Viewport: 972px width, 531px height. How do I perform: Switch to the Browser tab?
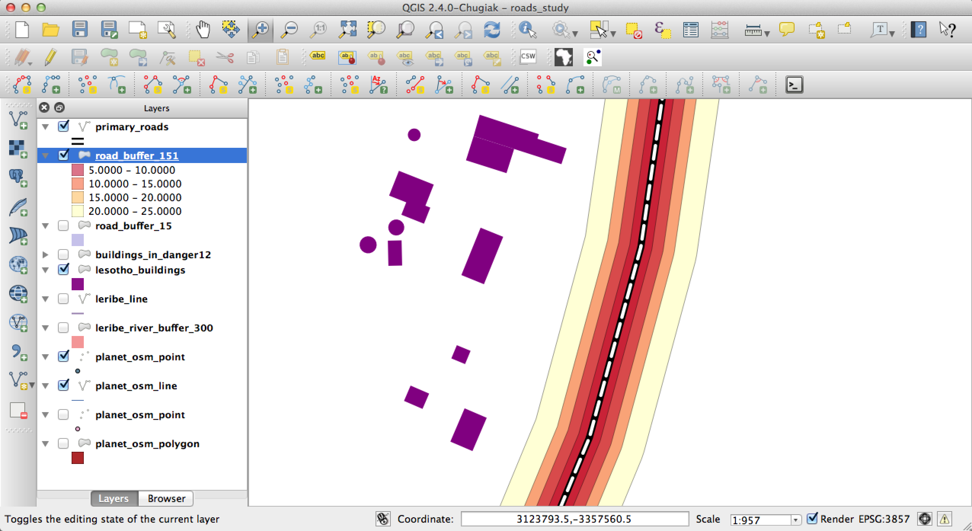166,498
